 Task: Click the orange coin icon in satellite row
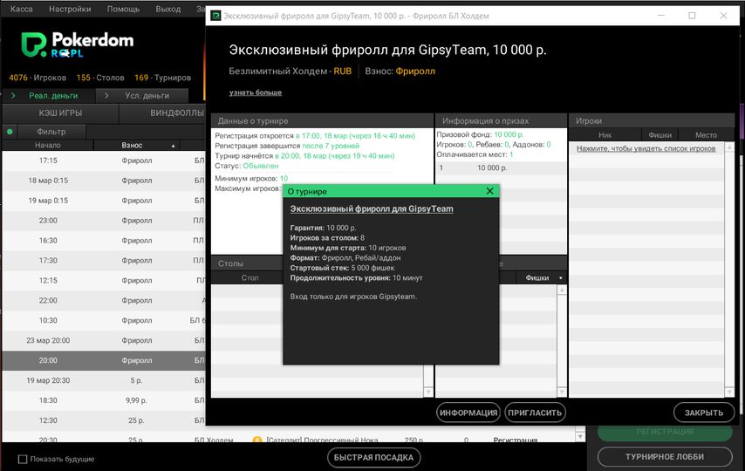(257, 440)
